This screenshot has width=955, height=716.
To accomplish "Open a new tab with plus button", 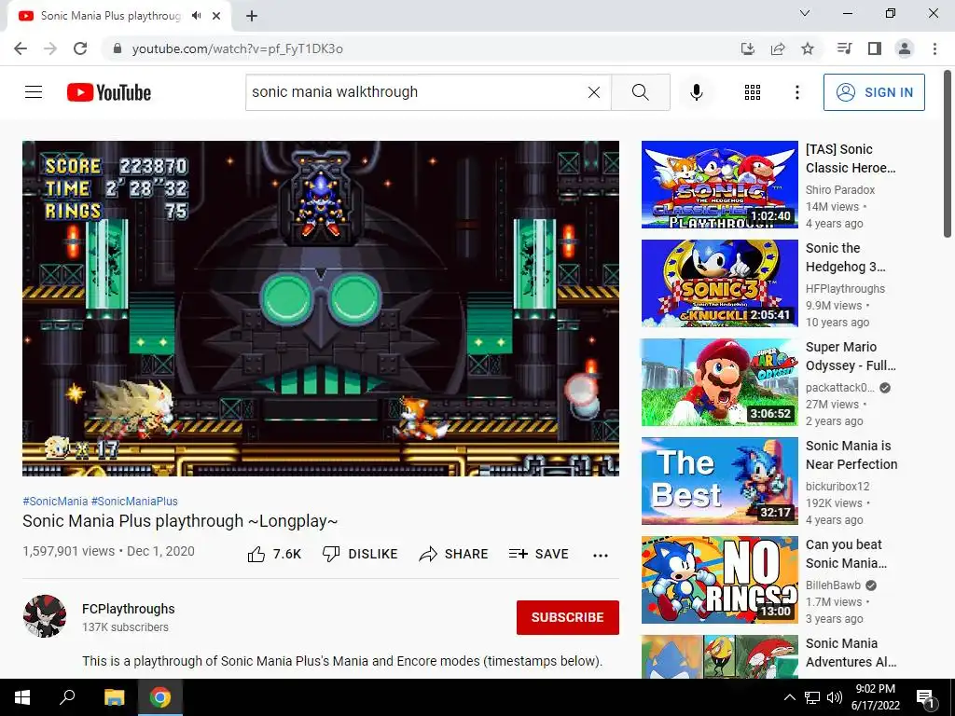I will click(252, 16).
